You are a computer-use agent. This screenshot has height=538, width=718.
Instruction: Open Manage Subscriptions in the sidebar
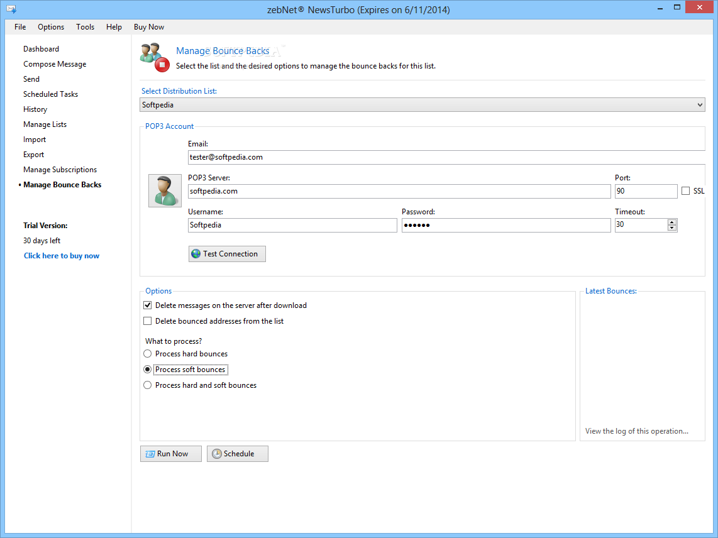(60, 170)
